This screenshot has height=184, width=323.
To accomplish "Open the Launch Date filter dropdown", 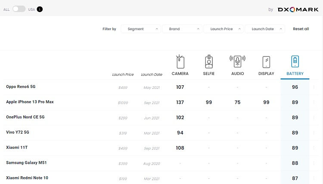I will pyautogui.click(x=264, y=29).
